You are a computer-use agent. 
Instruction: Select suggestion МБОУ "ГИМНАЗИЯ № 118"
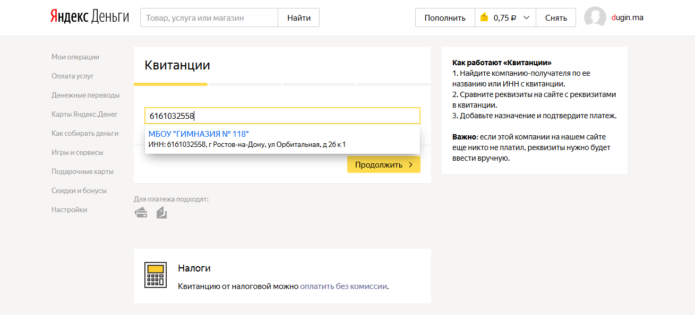[x=199, y=134]
